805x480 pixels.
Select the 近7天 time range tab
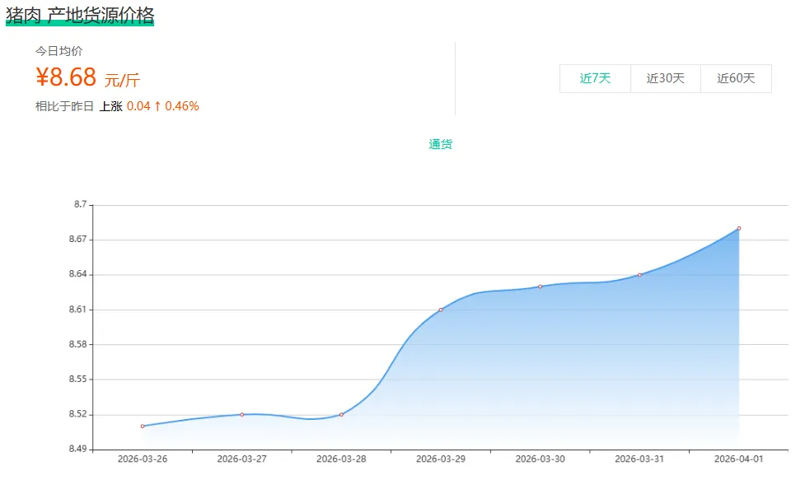point(595,79)
